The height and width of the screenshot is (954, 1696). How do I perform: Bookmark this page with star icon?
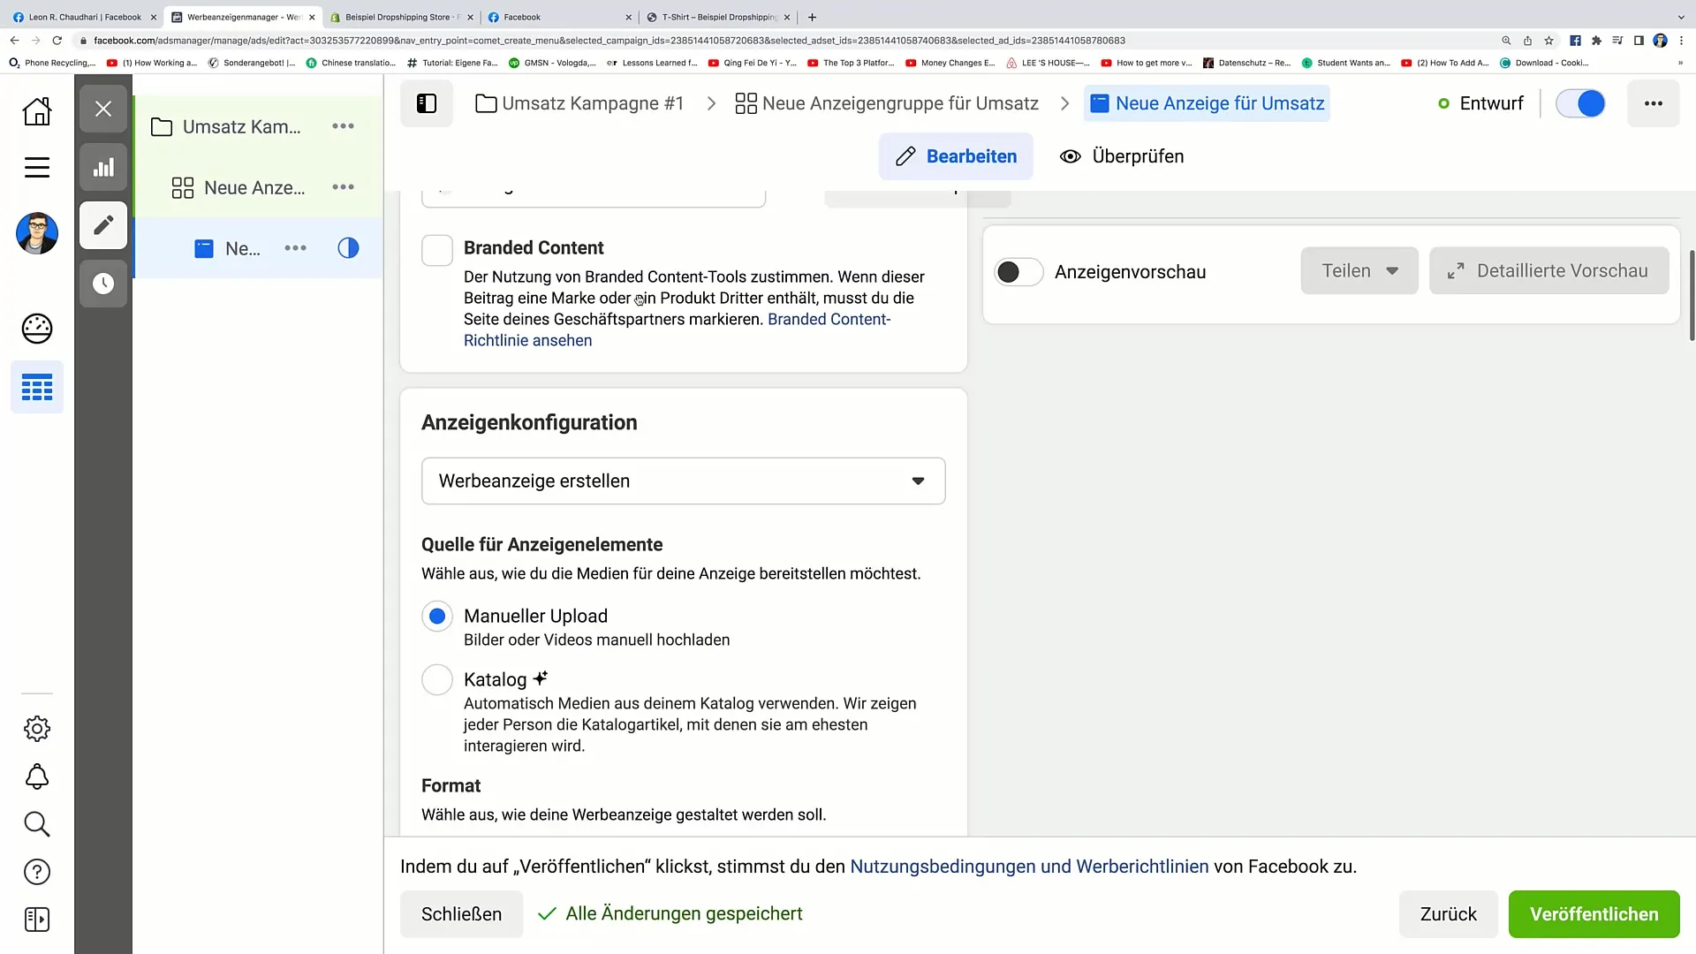click(x=1548, y=41)
